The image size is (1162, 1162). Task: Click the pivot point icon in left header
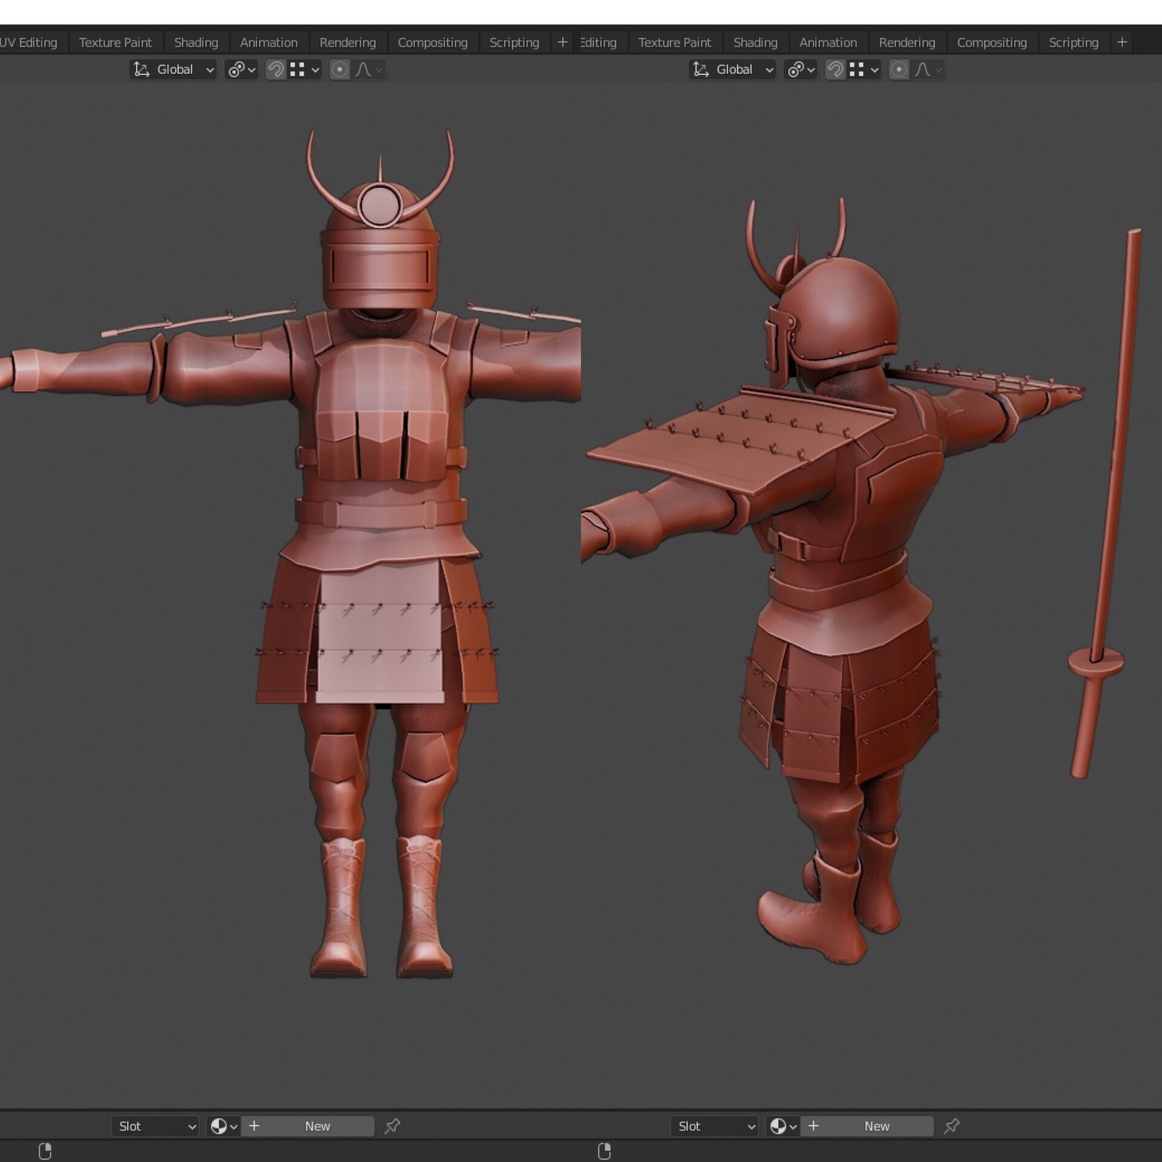(x=238, y=69)
